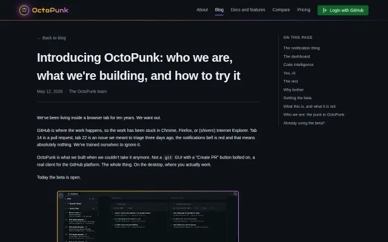Click the OctoPunk logo icon
The height and width of the screenshot is (242, 388).
24,10
